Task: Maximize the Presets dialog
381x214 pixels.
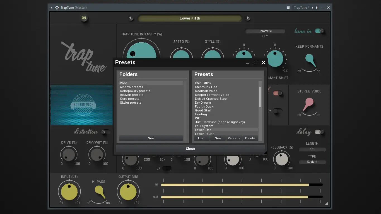Action: click(255, 63)
